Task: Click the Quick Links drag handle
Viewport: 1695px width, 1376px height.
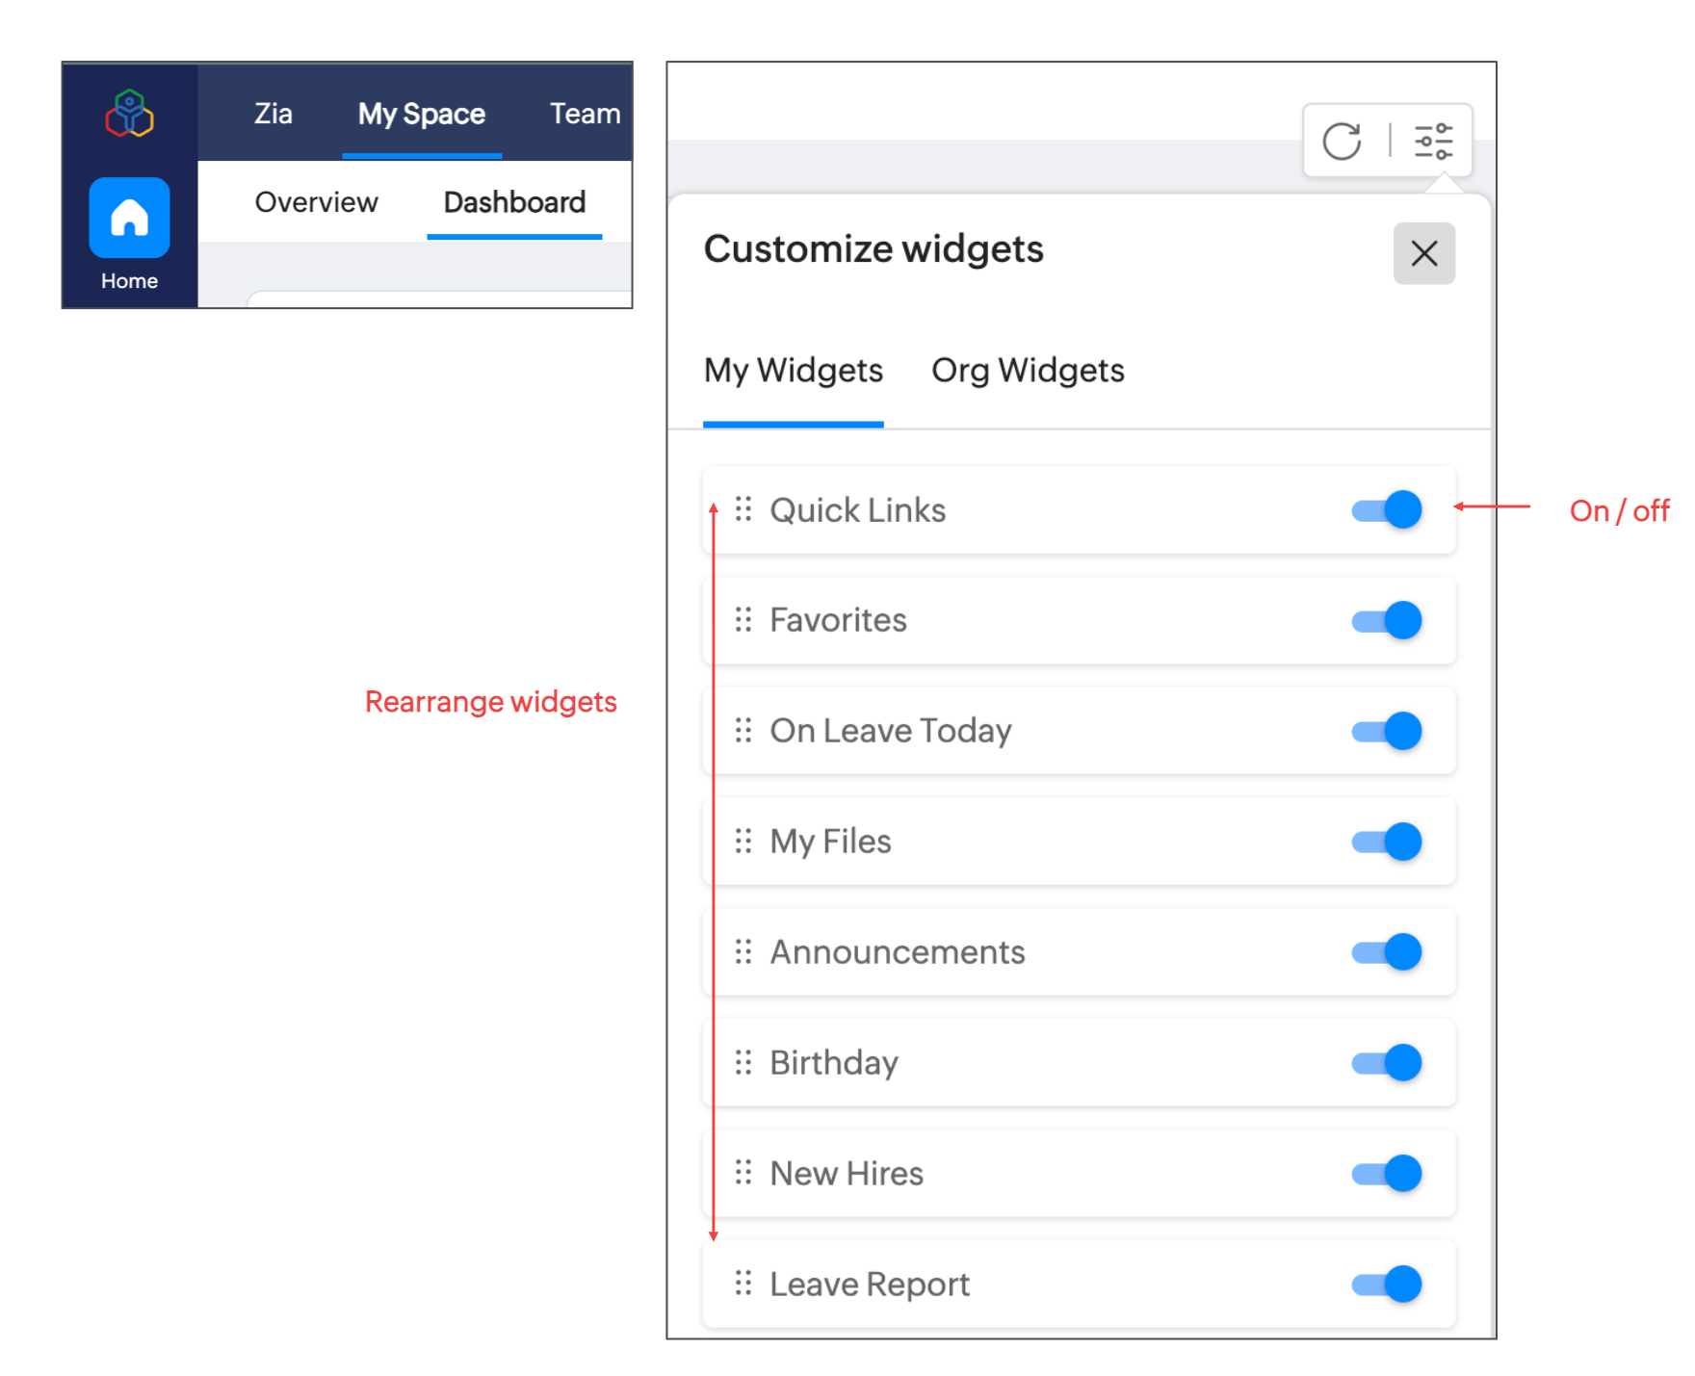Action: tap(743, 508)
